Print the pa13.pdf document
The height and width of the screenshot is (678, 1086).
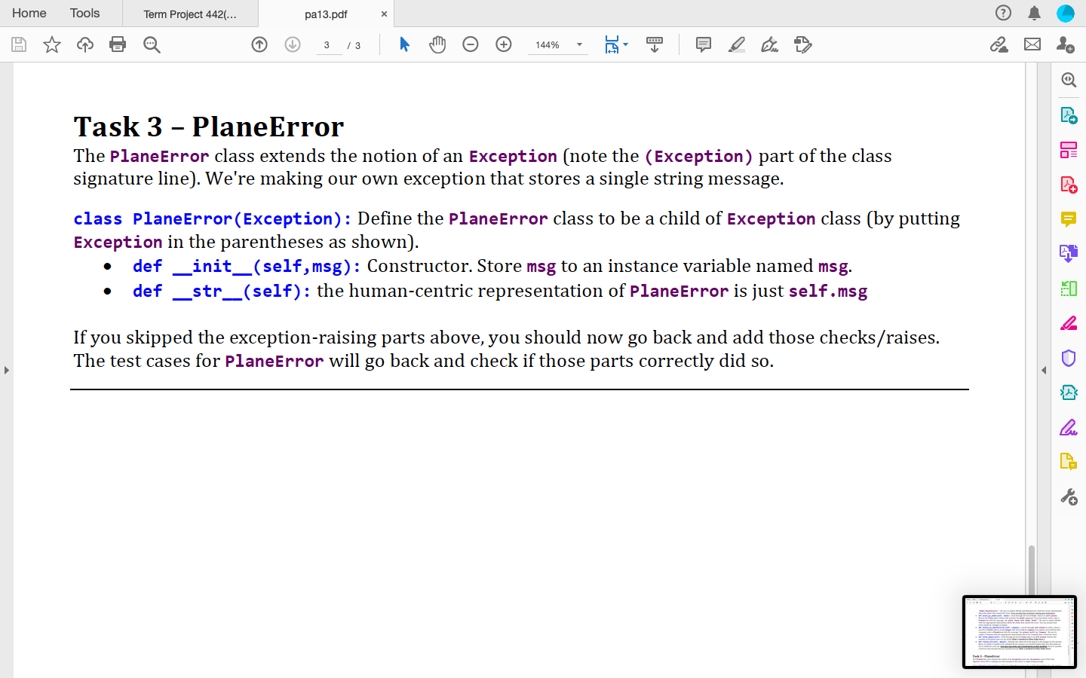coord(118,44)
